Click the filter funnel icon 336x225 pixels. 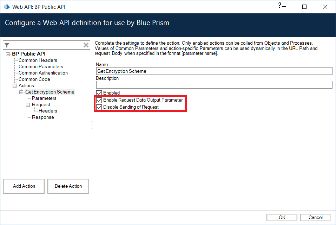coord(7,45)
